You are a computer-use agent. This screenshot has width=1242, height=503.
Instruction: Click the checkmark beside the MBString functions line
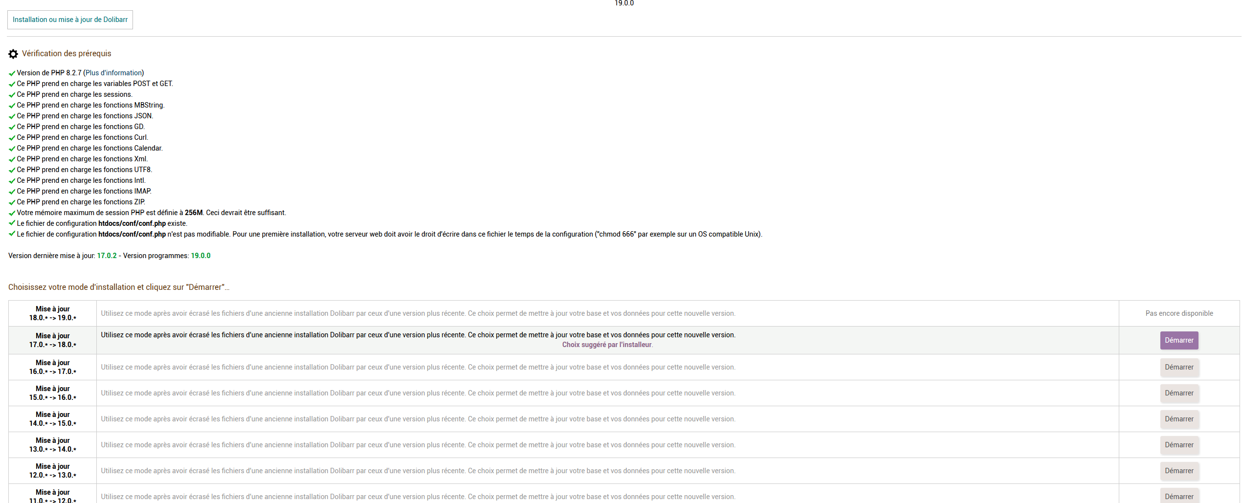coord(12,106)
